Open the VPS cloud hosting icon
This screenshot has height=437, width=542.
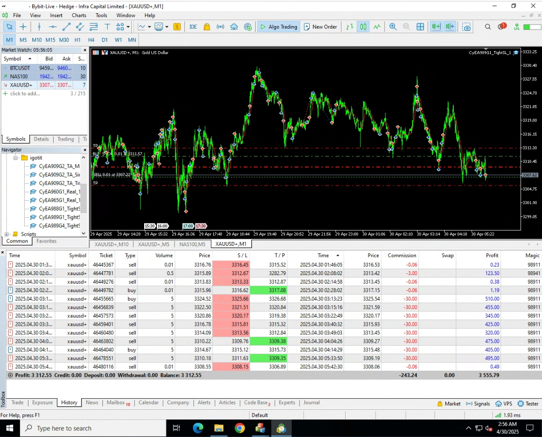(234, 27)
